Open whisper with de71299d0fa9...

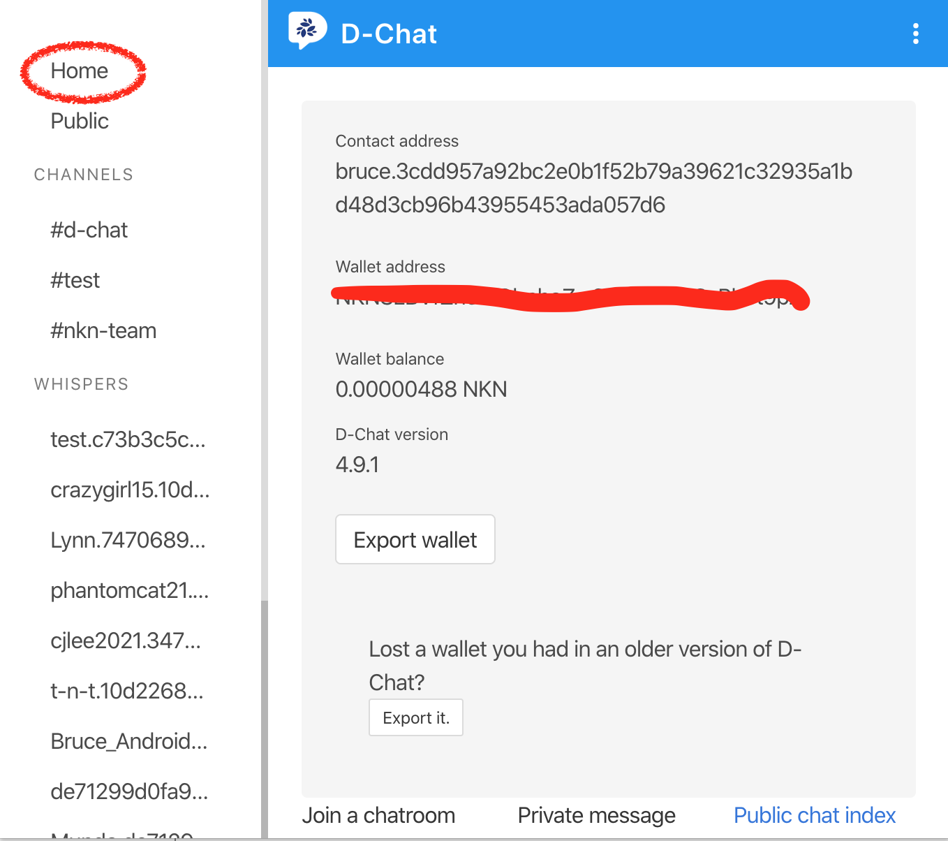click(129, 791)
